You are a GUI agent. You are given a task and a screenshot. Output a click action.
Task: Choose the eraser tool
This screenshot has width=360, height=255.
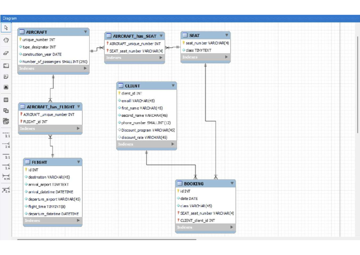point(6,53)
